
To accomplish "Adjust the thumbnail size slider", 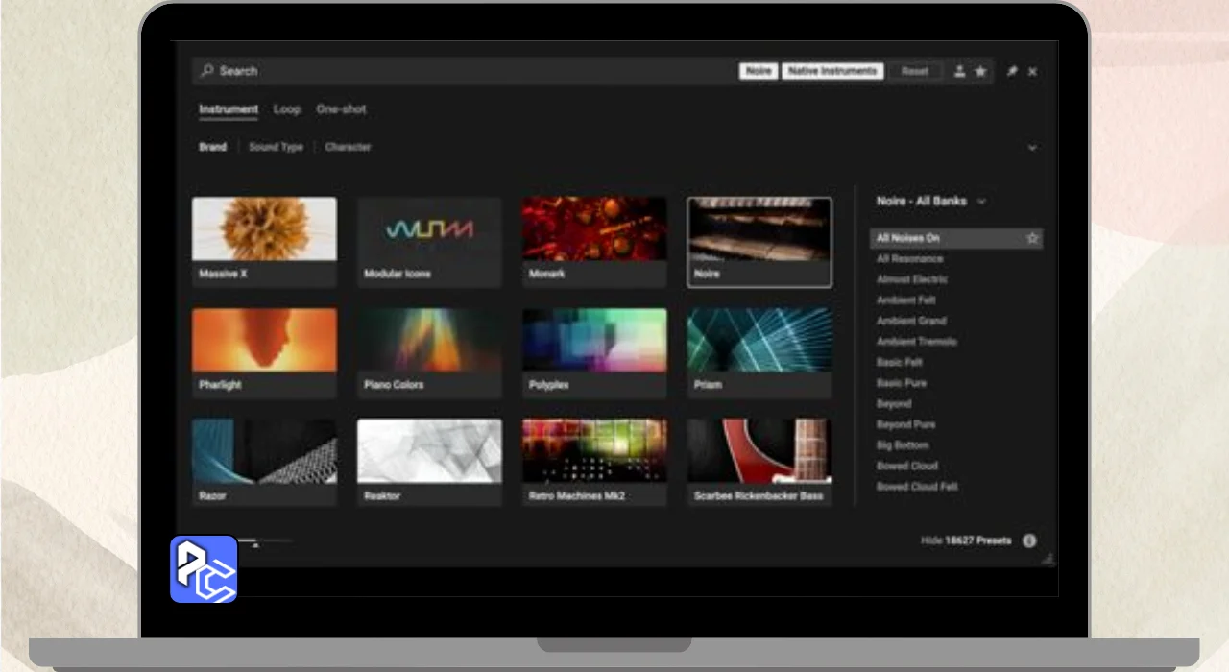I will pos(255,543).
